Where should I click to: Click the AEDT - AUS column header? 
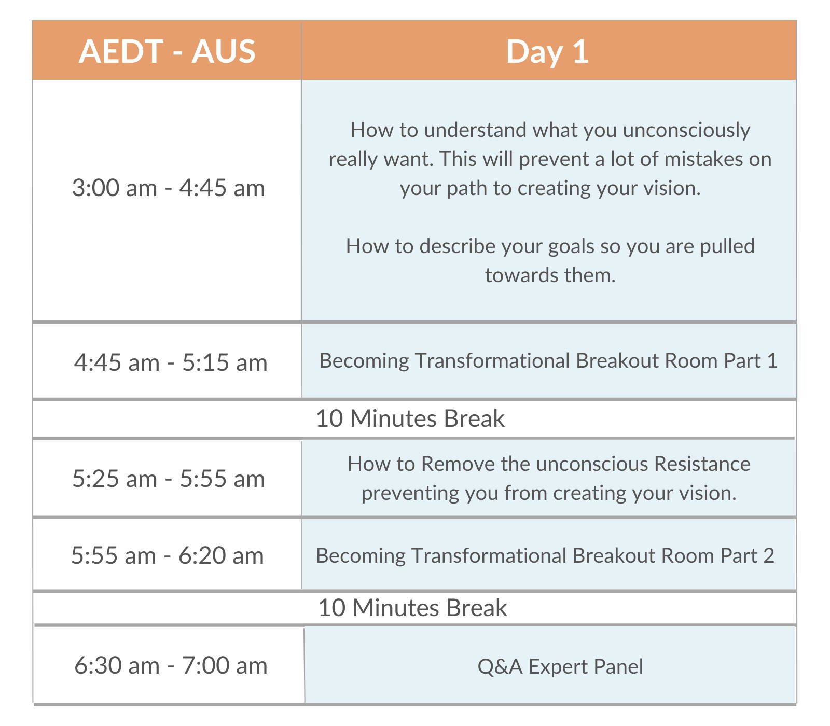[x=167, y=51]
